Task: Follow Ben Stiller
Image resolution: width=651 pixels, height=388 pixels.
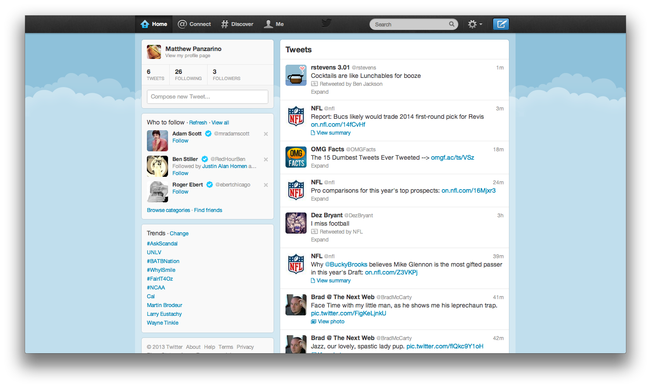Action: pos(180,173)
